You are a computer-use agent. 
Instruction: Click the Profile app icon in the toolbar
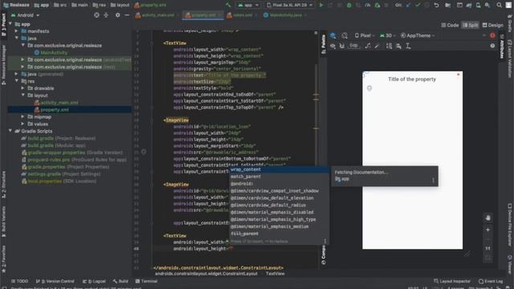[368, 5]
